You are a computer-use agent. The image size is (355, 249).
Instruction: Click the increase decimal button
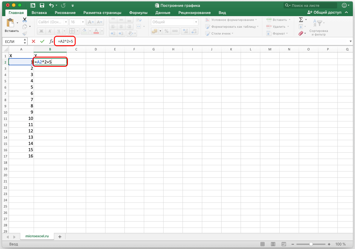coord(186,31)
